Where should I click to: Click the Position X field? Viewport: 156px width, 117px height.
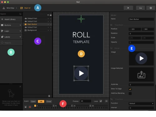click(135, 29)
